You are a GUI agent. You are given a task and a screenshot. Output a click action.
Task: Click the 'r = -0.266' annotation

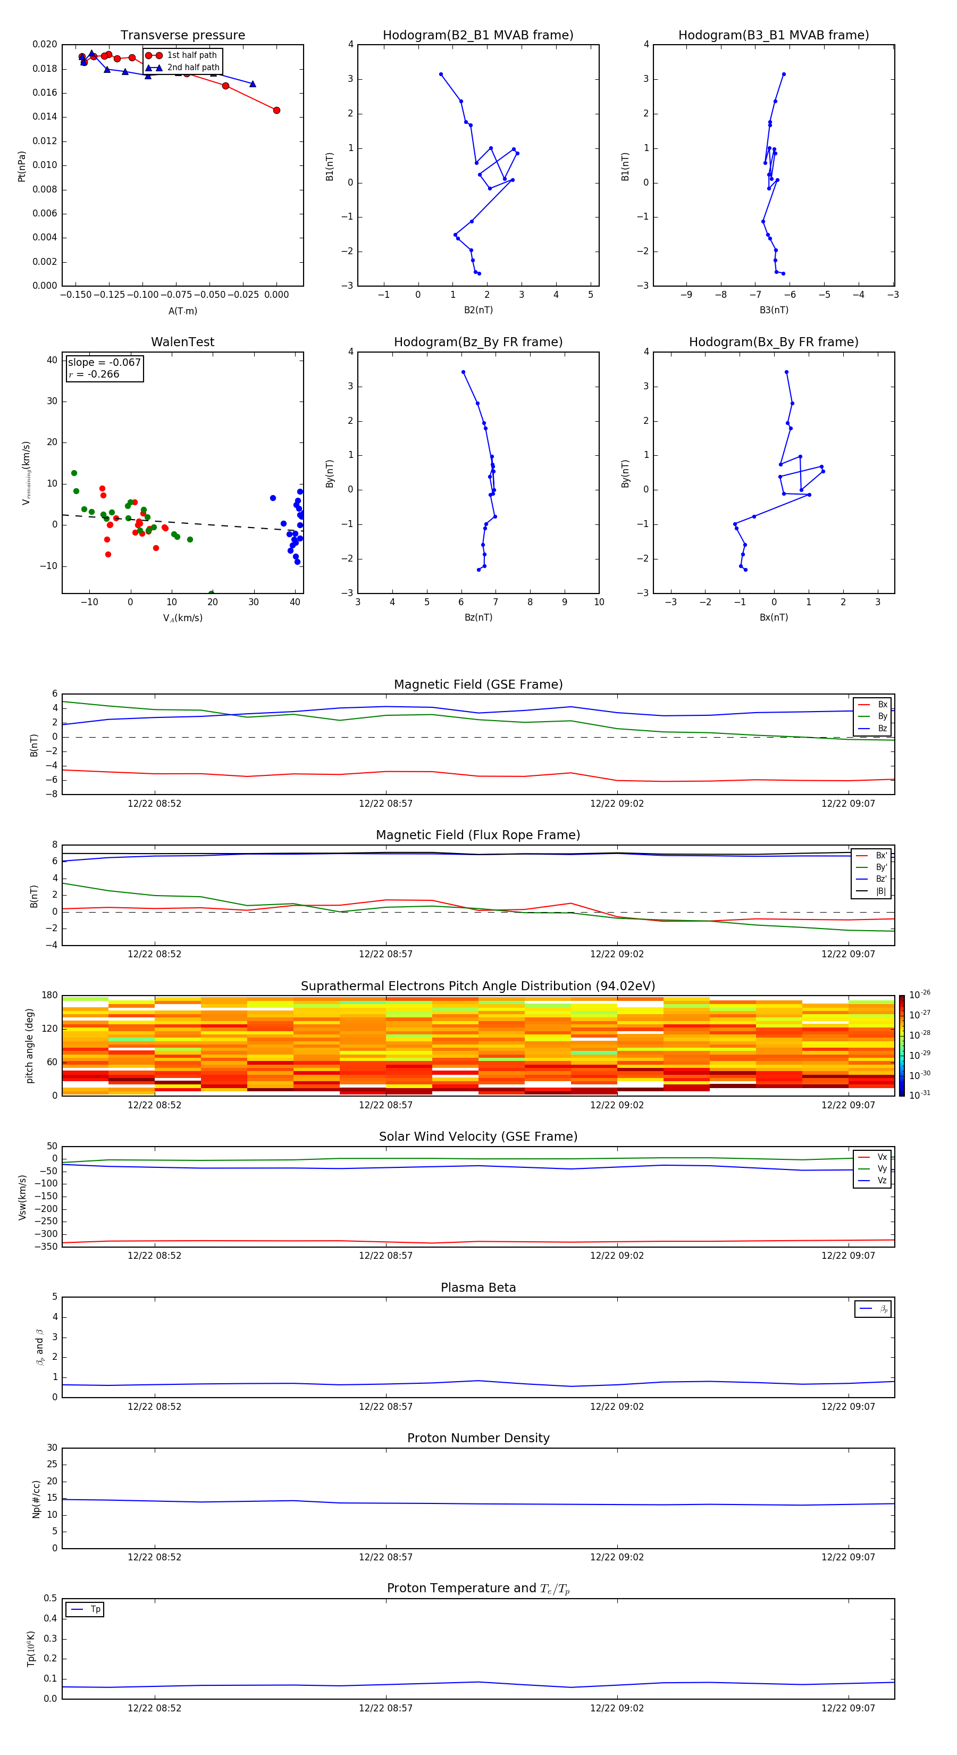tap(94, 374)
